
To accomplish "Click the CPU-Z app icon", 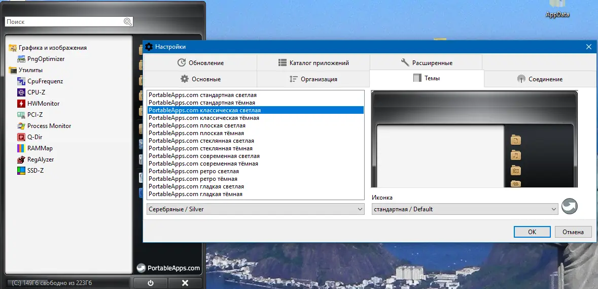I will point(21,92).
